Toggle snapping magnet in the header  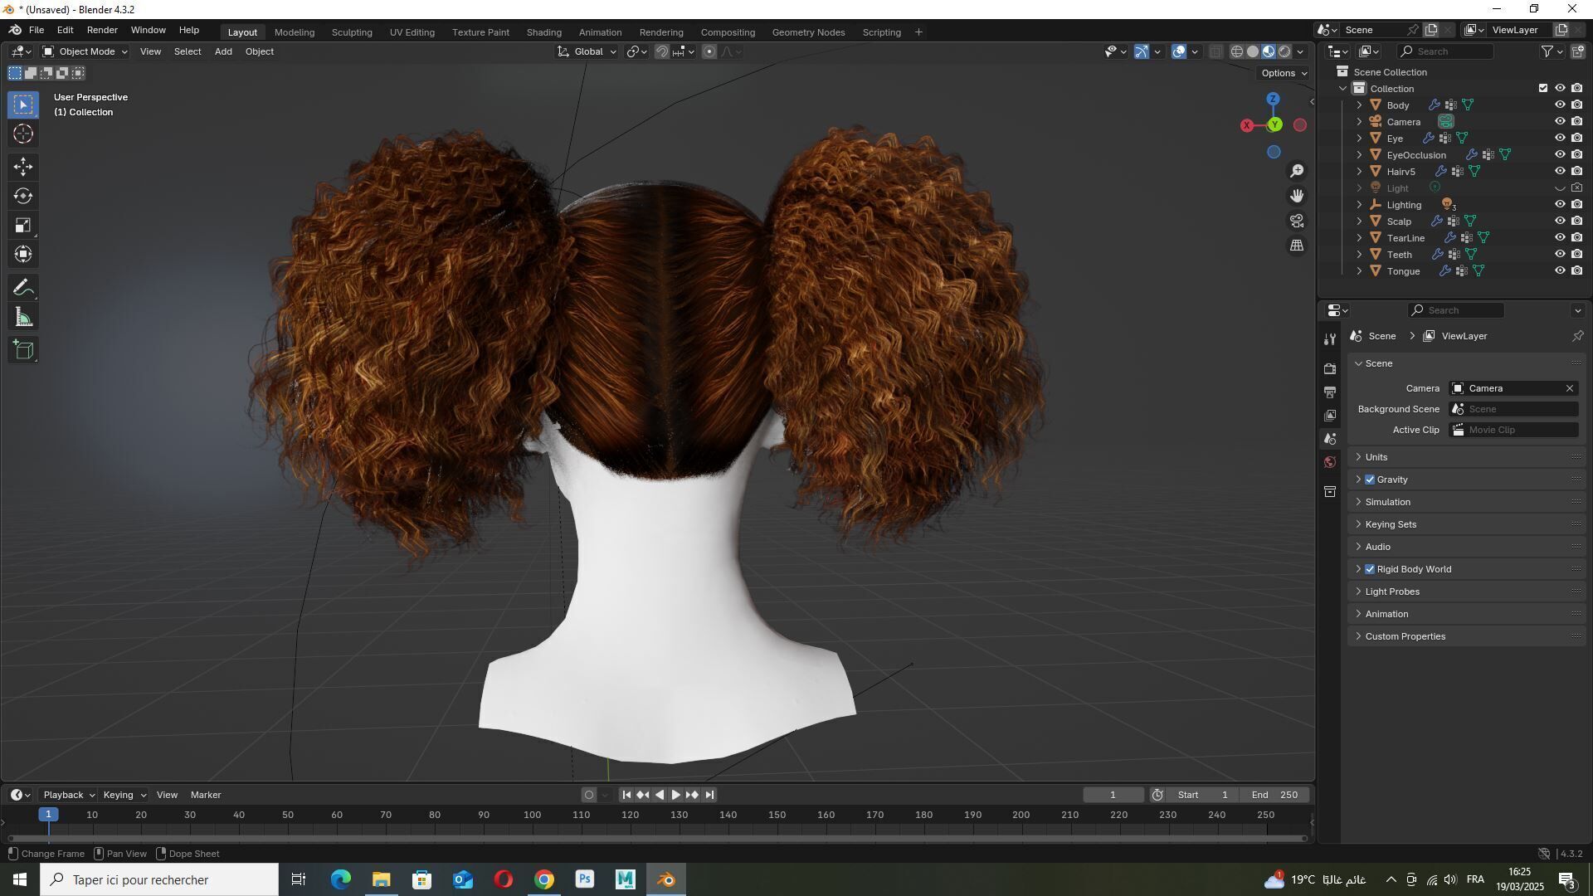point(661,51)
